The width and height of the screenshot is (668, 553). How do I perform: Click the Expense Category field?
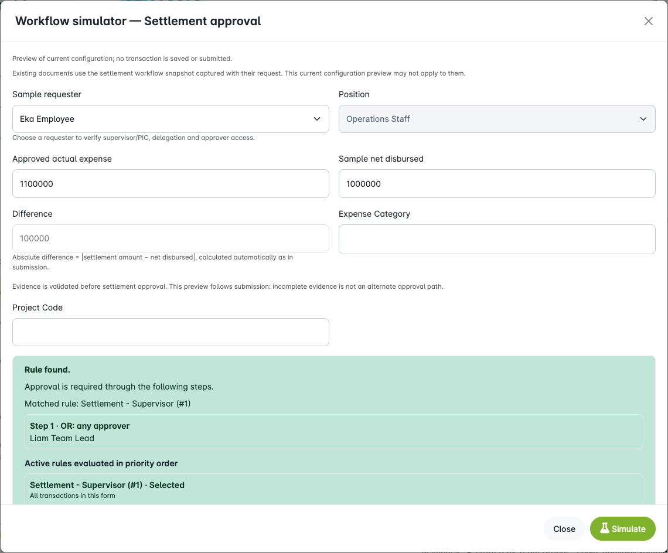(497, 240)
